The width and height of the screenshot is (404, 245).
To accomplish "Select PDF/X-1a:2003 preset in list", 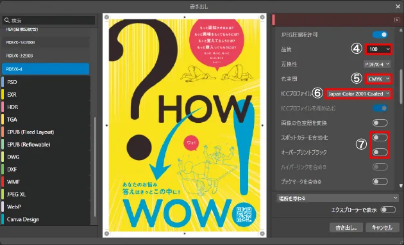I will [46, 42].
